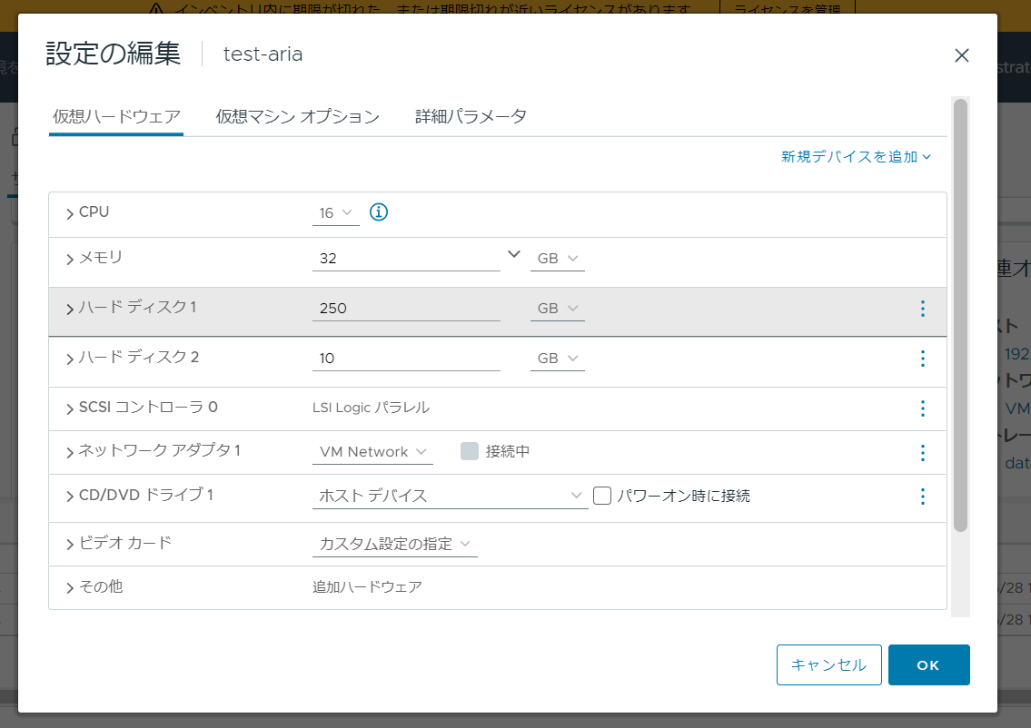This screenshot has height=728, width=1031.
Task: Close the Edit Settings dialog
Action: coord(961,56)
